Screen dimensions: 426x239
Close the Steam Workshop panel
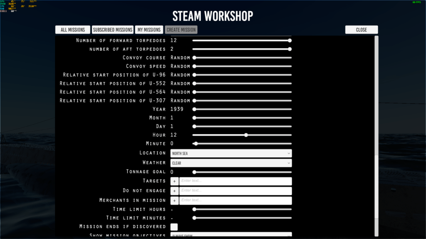(362, 30)
